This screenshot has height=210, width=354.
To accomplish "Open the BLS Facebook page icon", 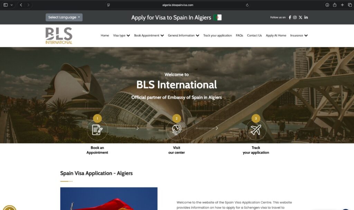I will [290, 17].
